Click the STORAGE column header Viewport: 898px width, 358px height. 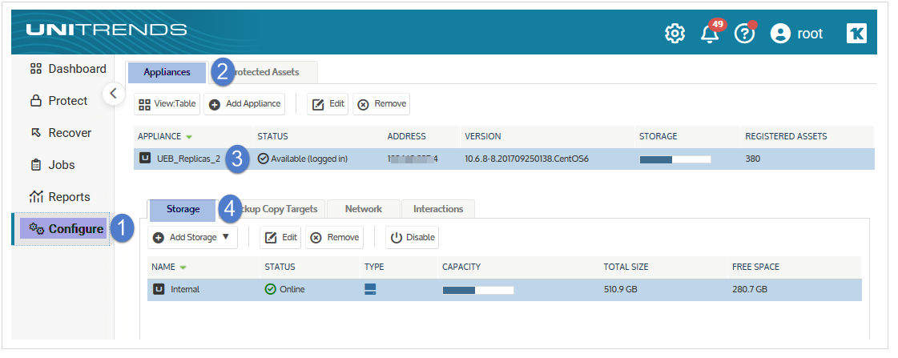coord(658,137)
